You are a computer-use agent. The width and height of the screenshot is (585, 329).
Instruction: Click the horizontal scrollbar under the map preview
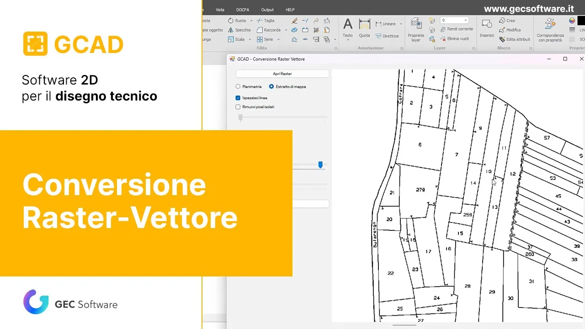click(404, 325)
